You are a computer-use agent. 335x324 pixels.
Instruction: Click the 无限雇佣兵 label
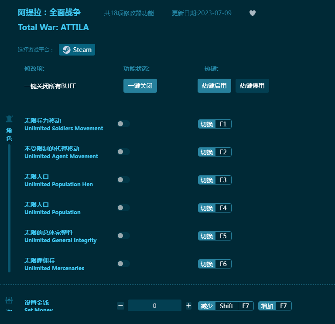click(x=40, y=261)
